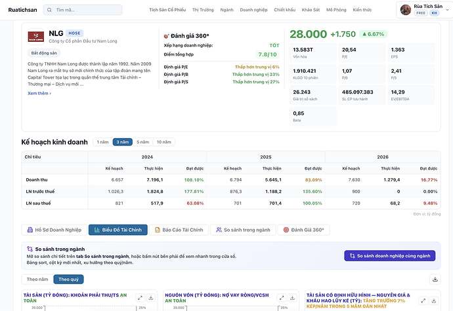Open the Hồ Sơ Doanh Nghiệp tab
Screen dimensions: 453x311
[x=54, y=230]
